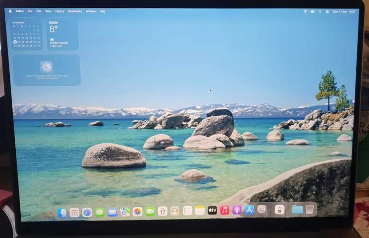The width and height of the screenshot is (369, 238).
Task: Launch Mail from the Dock
Action: tap(112, 211)
